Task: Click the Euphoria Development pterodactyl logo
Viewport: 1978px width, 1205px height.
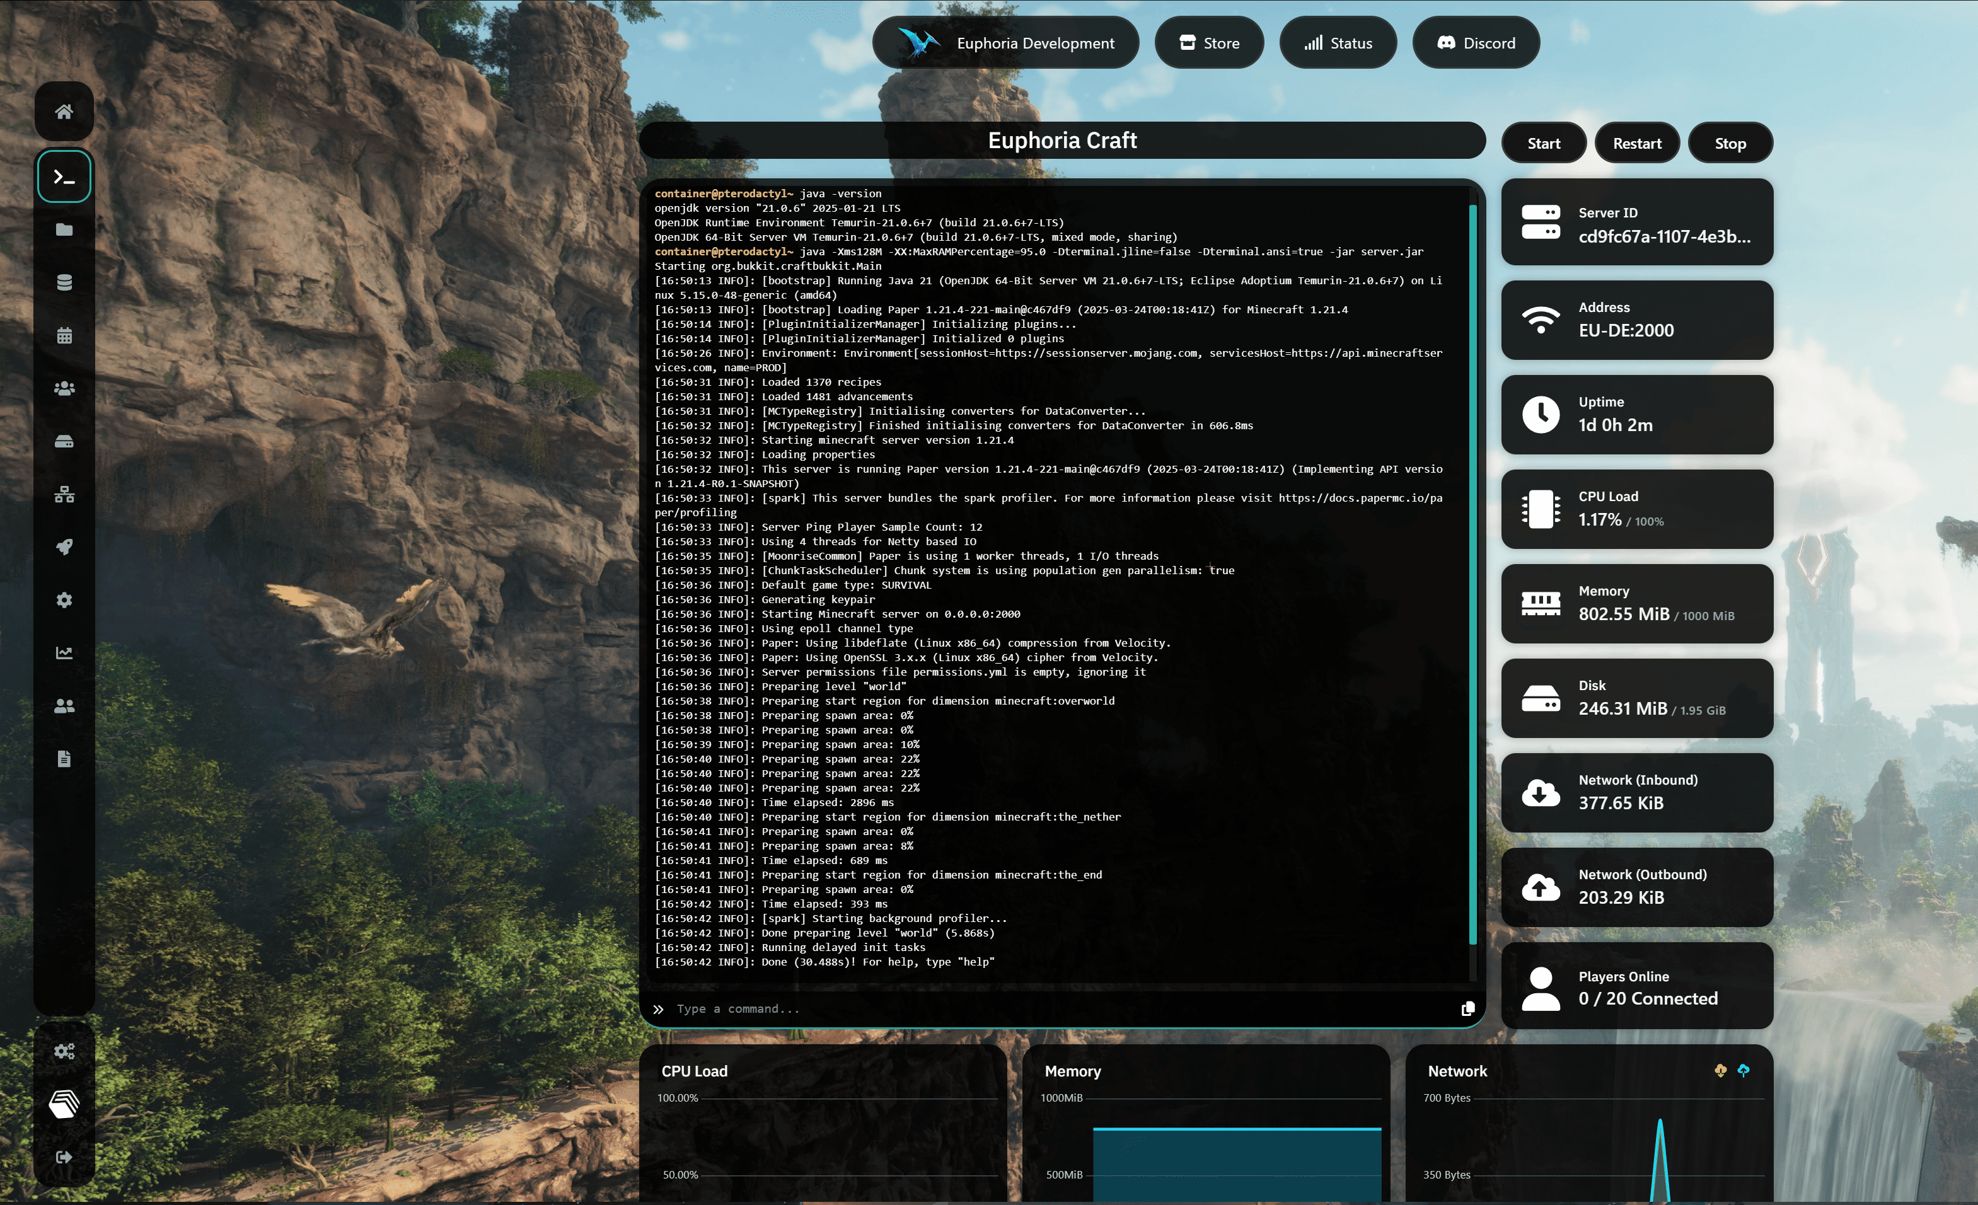Action: [x=918, y=43]
